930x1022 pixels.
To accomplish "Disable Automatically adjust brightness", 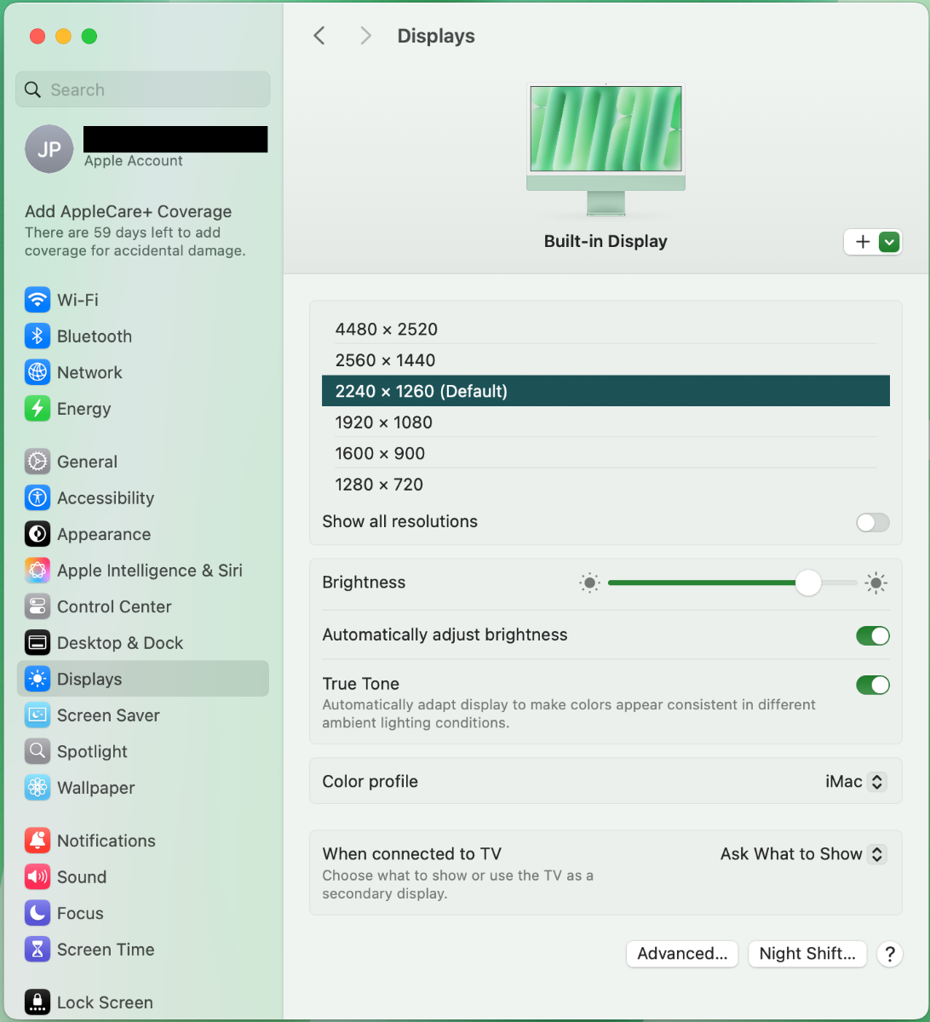I will tap(873, 635).
